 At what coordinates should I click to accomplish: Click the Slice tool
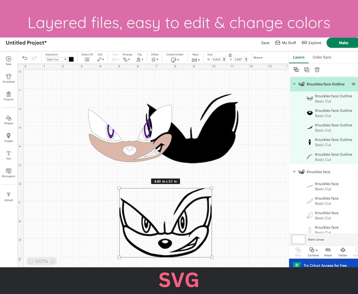pos(298,252)
